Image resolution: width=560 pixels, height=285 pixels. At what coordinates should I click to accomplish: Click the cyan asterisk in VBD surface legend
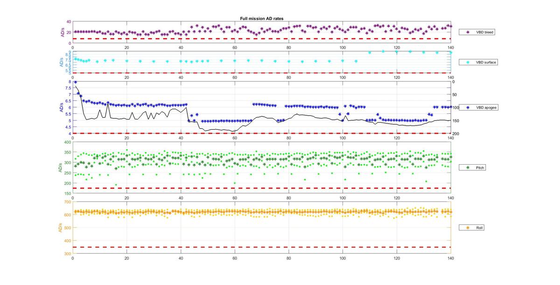[467, 62]
